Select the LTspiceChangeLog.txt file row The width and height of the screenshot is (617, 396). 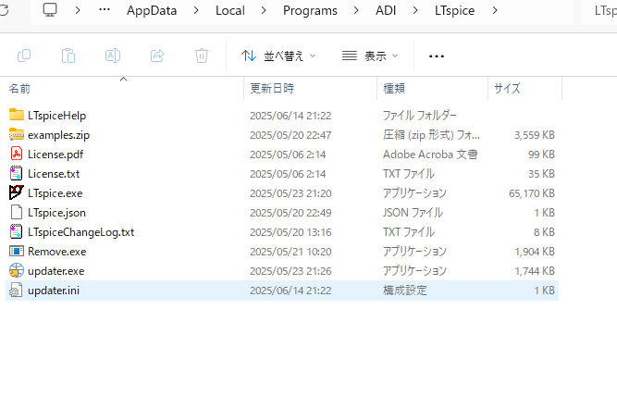click(x=80, y=232)
